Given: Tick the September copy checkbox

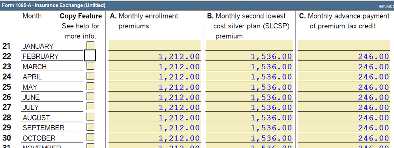Looking at the screenshot, I should click(x=90, y=127).
